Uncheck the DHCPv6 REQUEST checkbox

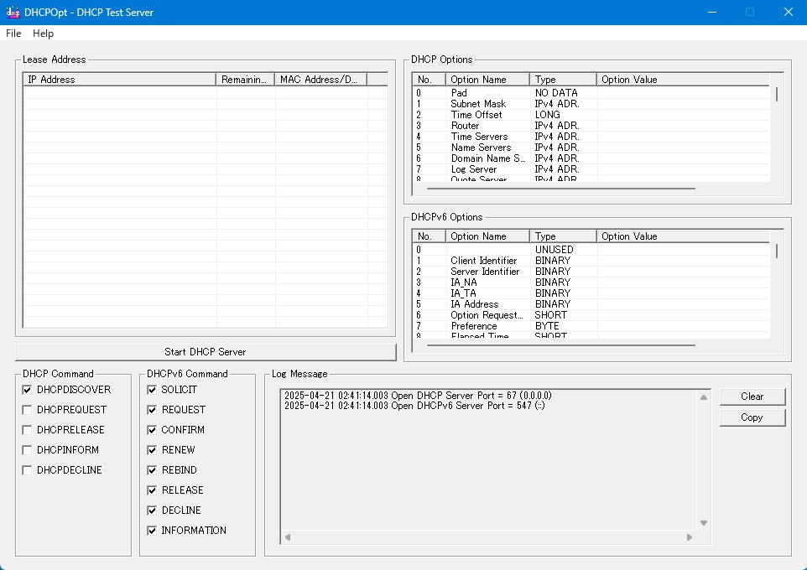click(152, 410)
